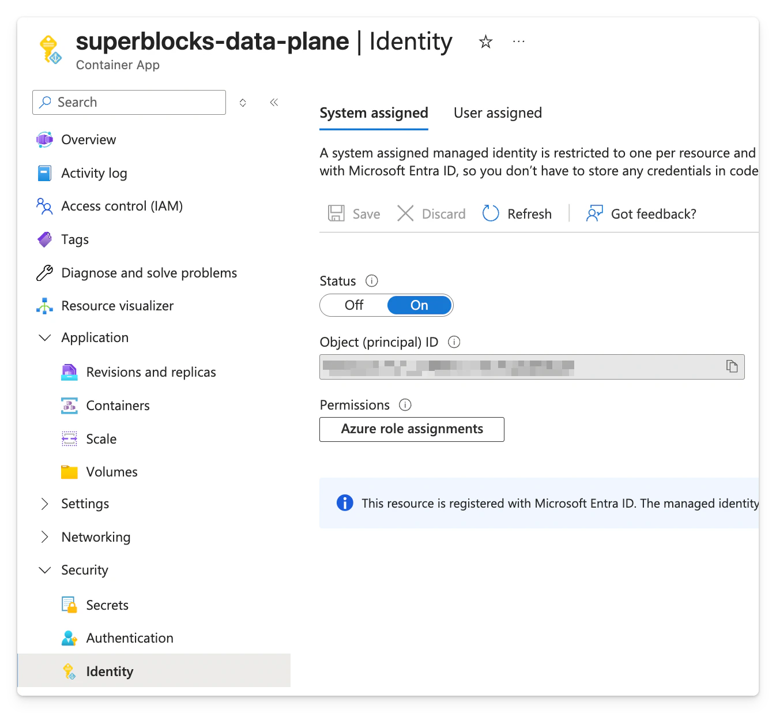Click the Revisions and replicas icon
The image size is (776, 713).
[x=69, y=372]
